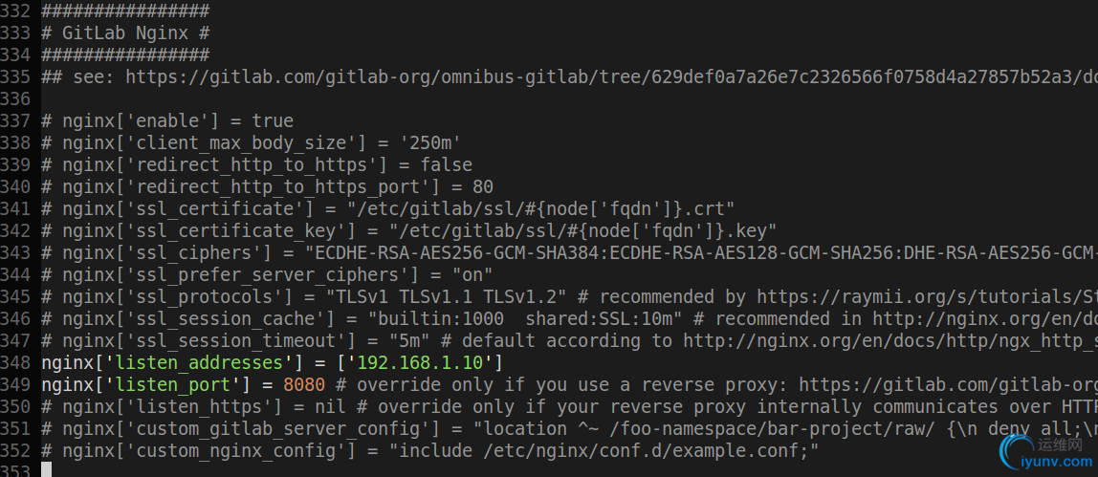Click the block cursor below line 352
Image resolution: width=1098 pixels, height=477 pixels.
pos(46,469)
